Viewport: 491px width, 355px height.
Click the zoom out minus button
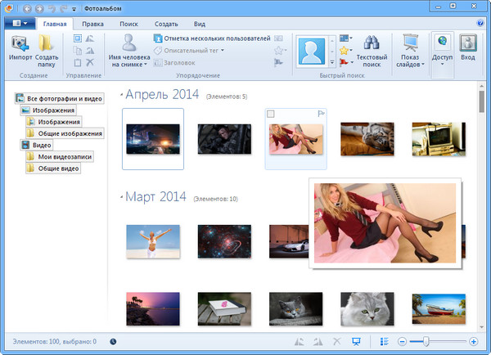pyautogui.click(x=402, y=341)
